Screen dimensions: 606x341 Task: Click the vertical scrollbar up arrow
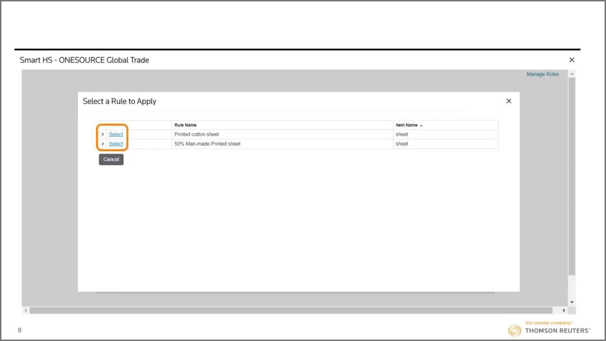[572, 74]
